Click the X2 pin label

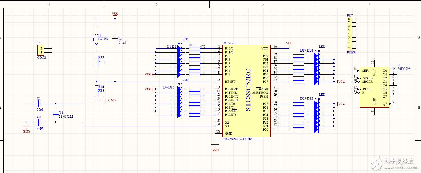pyautogui.click(x=227, y=122)
